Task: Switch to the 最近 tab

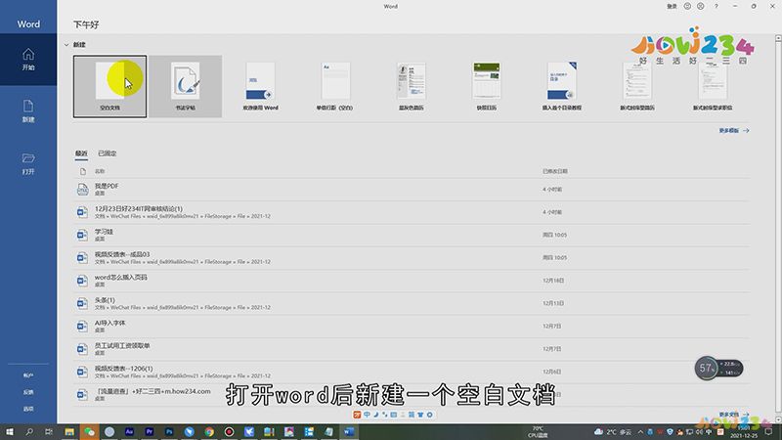Action: click(x=81, y=154)
